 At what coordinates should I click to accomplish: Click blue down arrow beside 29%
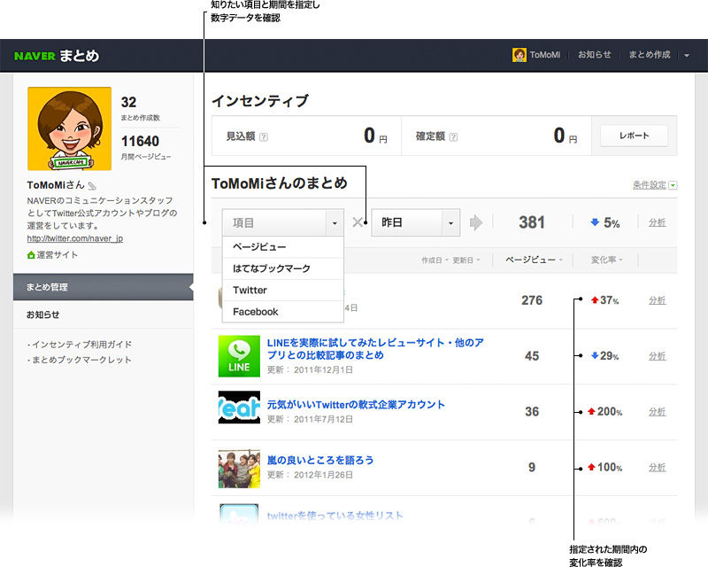(x=595, y=356)
